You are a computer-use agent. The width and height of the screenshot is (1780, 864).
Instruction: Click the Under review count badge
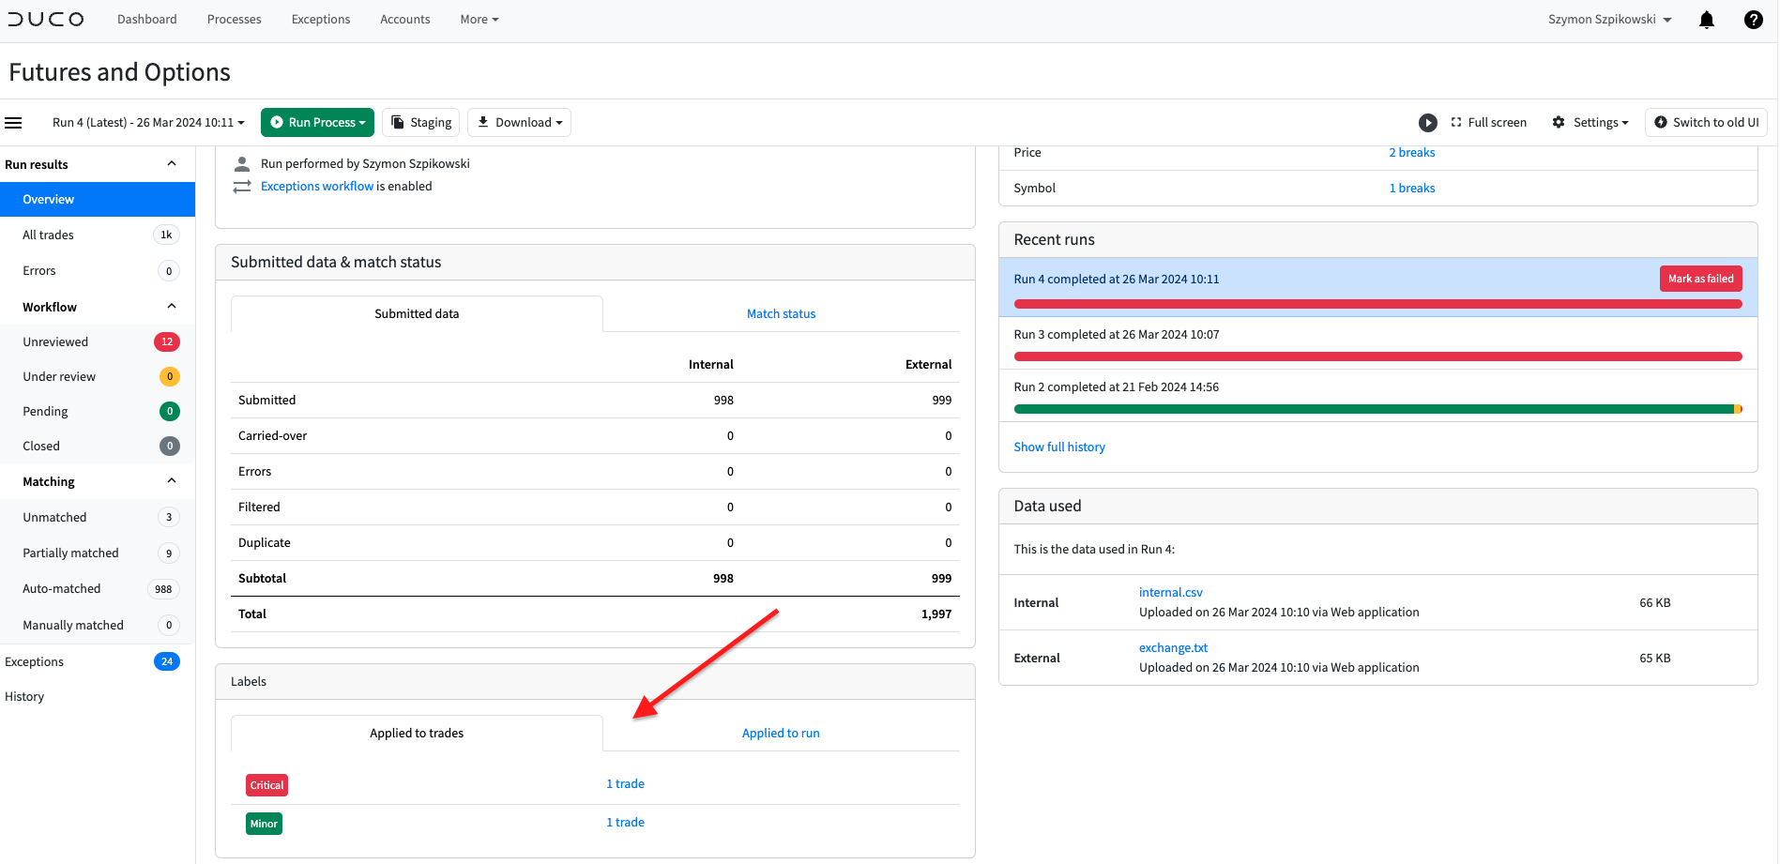click(170, 377)
